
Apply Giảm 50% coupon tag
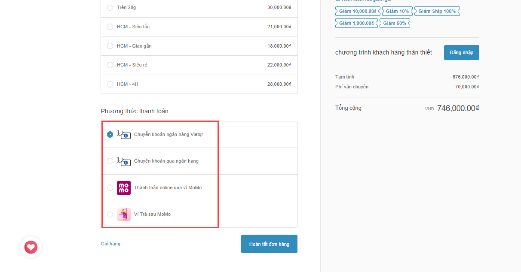click(395, 23)
